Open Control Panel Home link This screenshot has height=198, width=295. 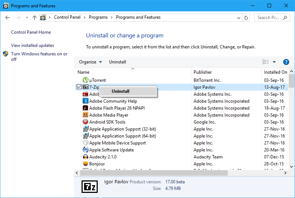pyautogui.click(x=31, y=32)
